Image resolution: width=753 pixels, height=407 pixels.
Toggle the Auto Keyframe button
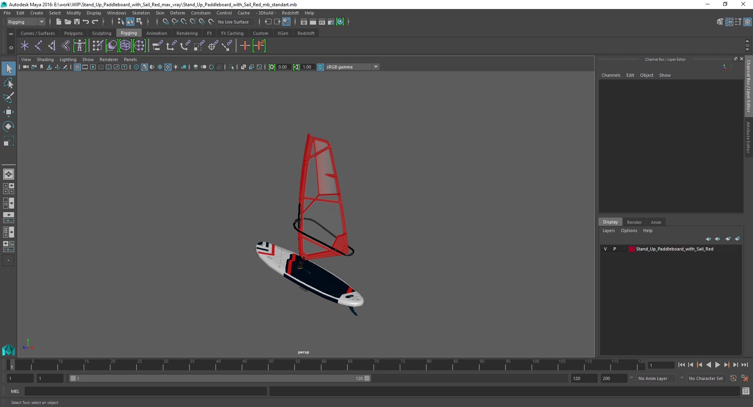click(733, 378)
